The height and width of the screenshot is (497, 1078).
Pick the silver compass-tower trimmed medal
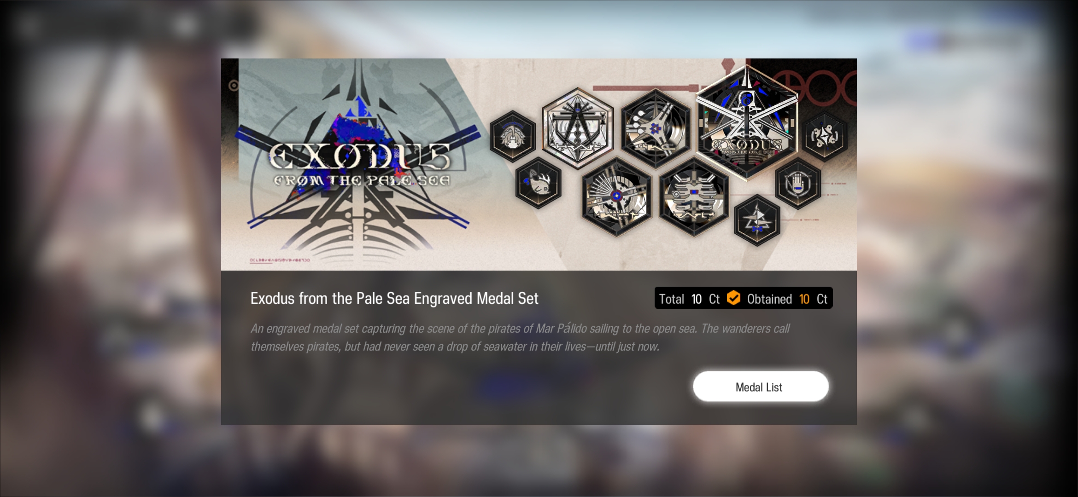tap(578, 128)
